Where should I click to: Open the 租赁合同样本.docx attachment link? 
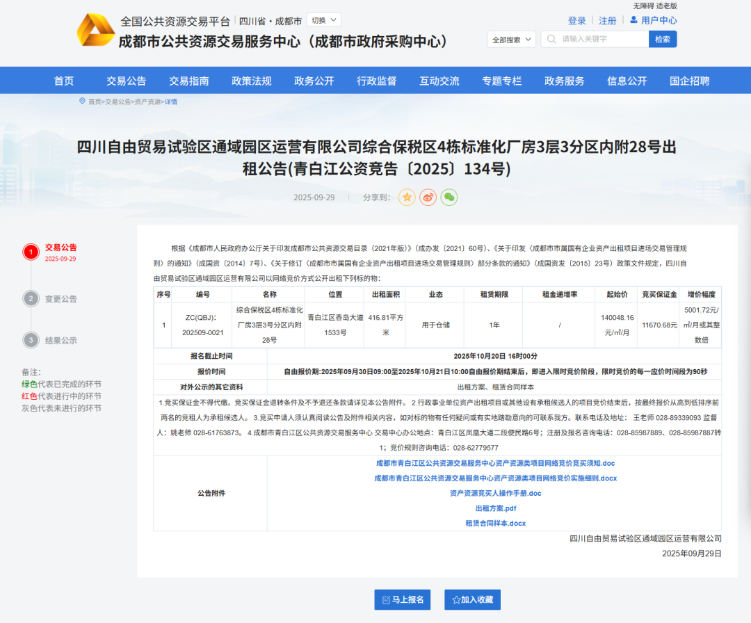495,523
